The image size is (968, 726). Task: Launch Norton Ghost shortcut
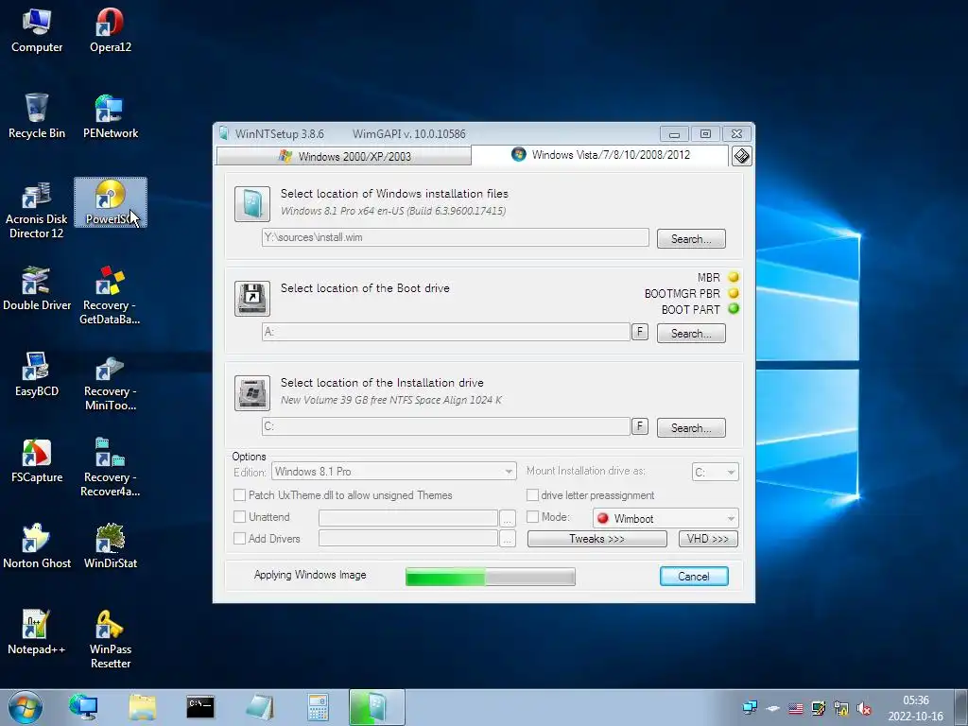pyautogui.click(x=37, y=546)
